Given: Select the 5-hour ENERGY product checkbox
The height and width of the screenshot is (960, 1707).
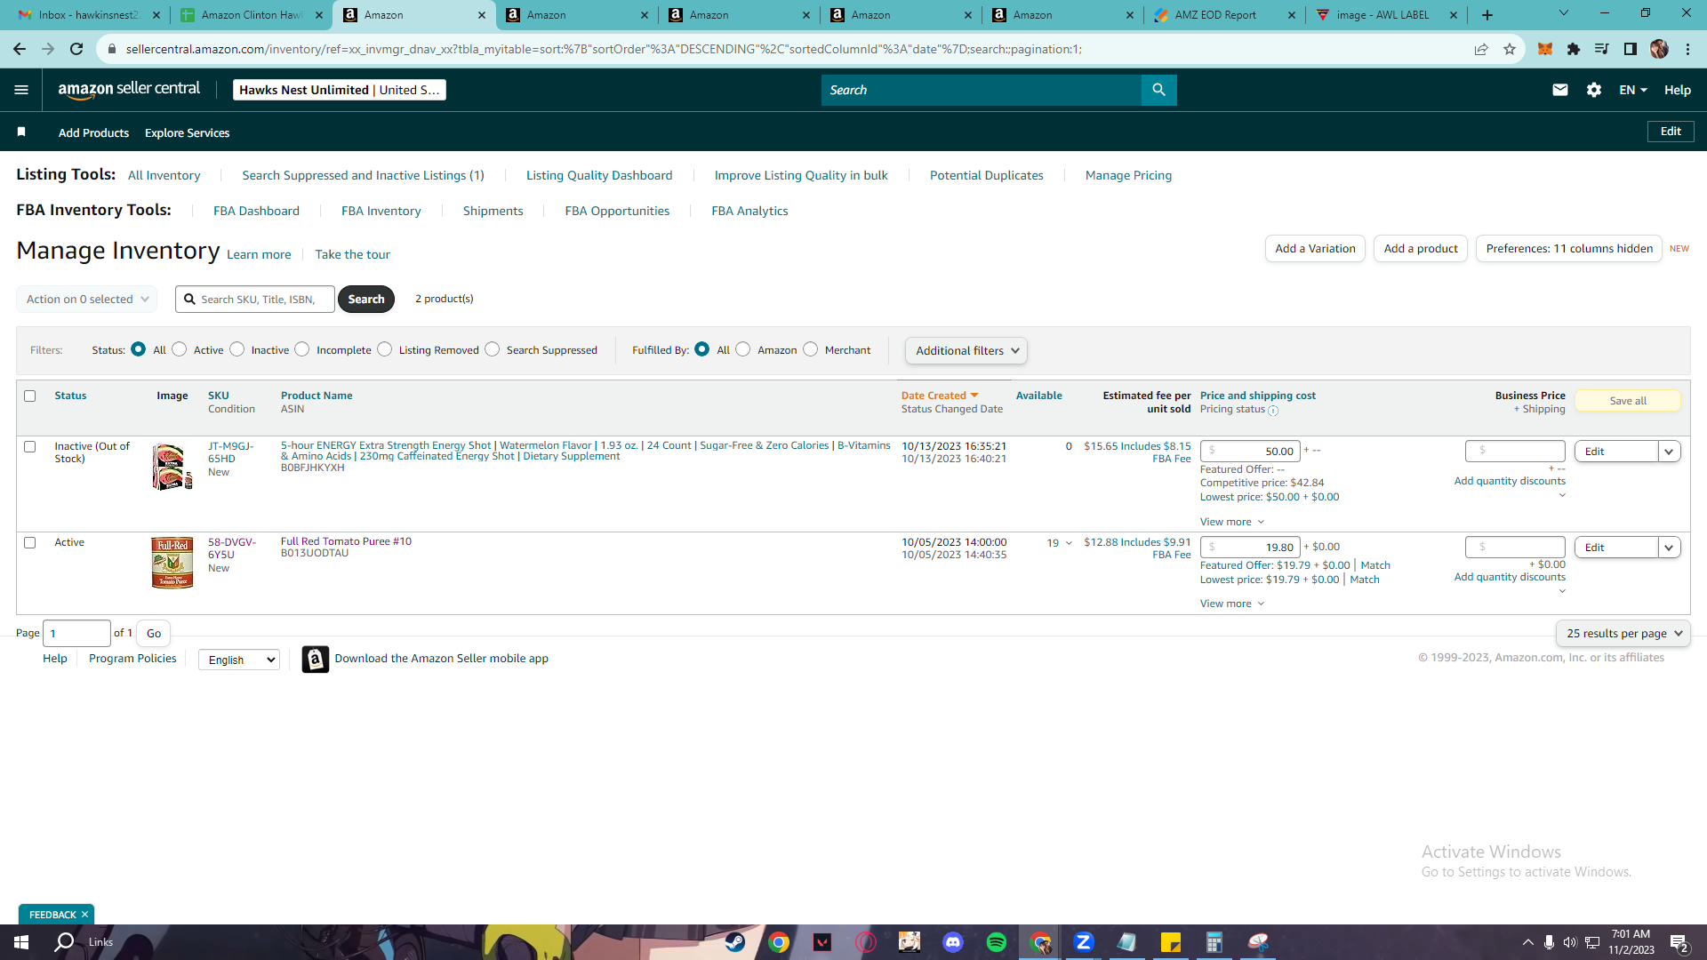Looking at the screenshot, I should click(30, 447).
